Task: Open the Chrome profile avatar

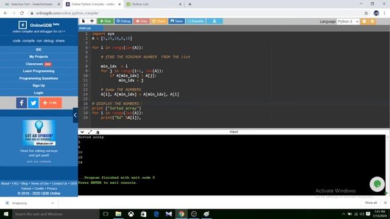Action: tap(376, 13)
